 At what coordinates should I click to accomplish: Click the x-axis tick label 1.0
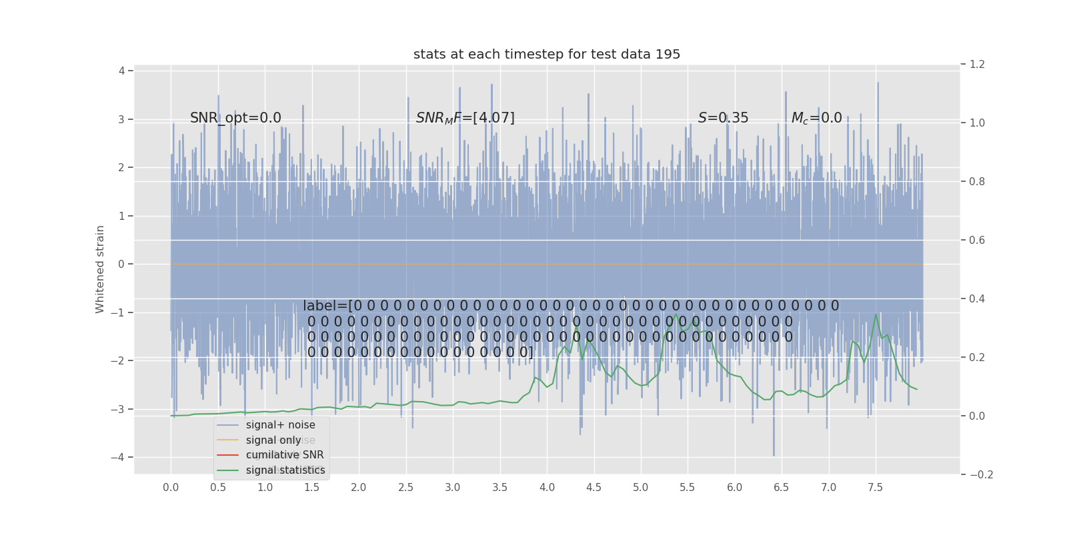pyautogui.click(x=265, y=488)
